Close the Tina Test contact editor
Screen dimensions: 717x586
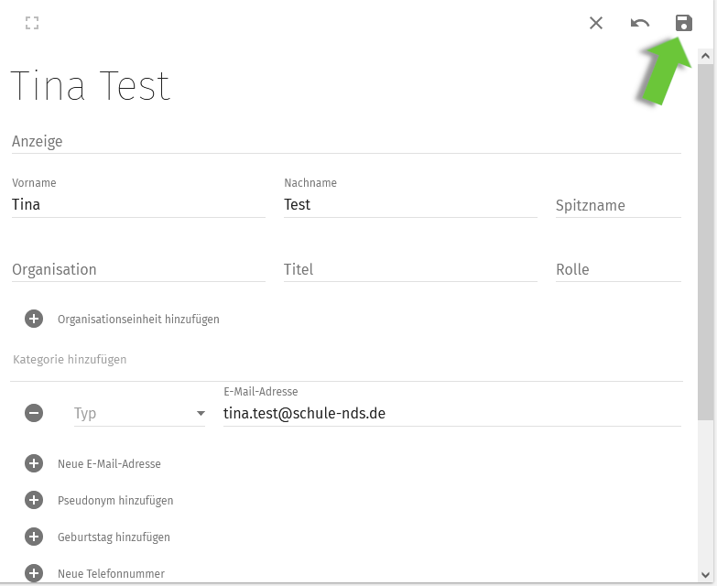coord(596,23)
